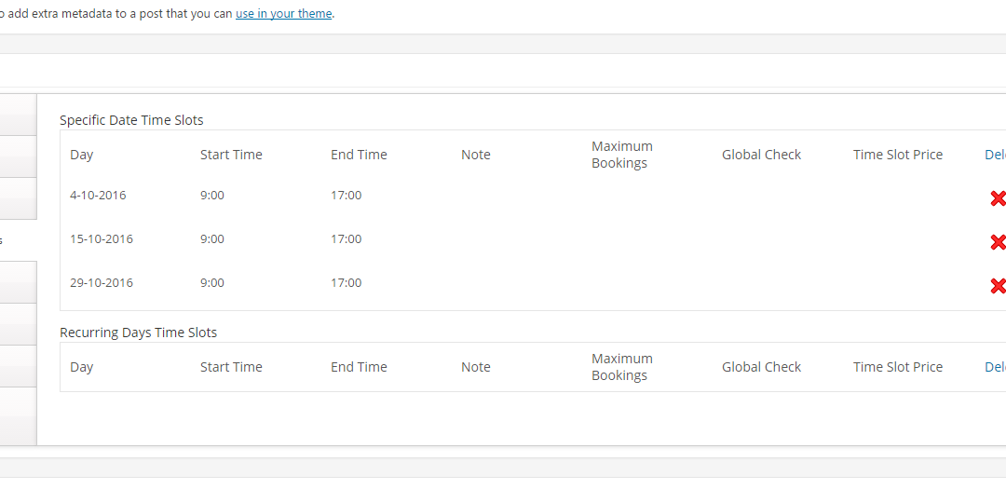Screen dimensions: 1006x489
Task: Click the 29-10-2016 date cell
Action: [x=102, y=282]
